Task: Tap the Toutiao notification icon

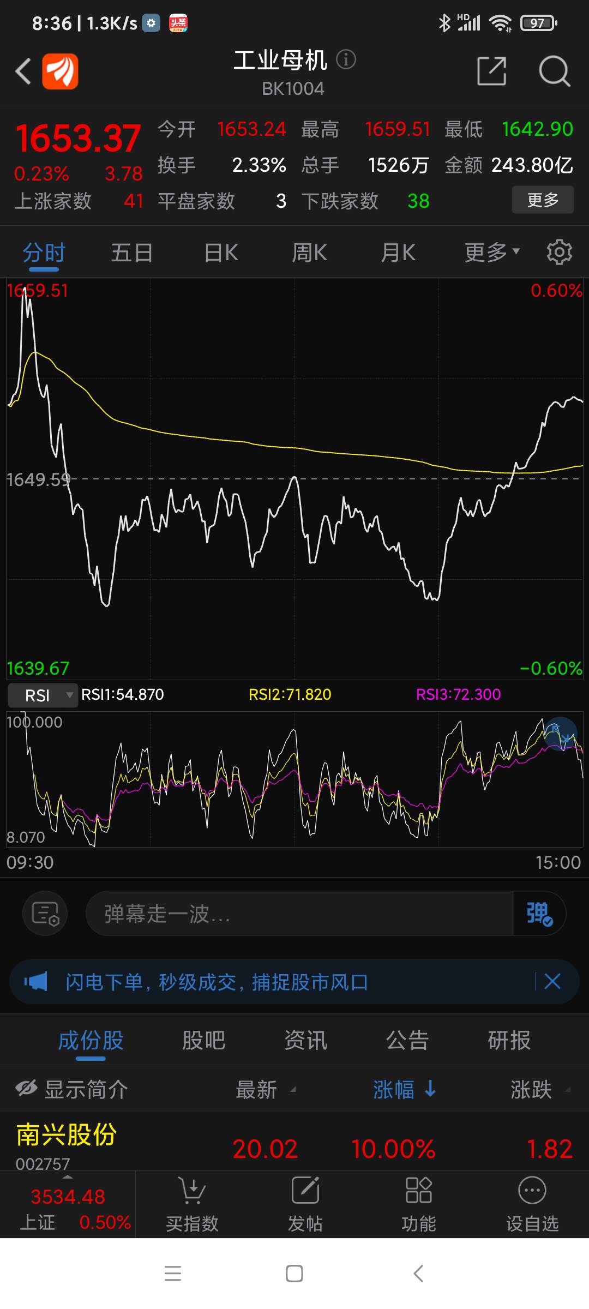Action: 178,23
